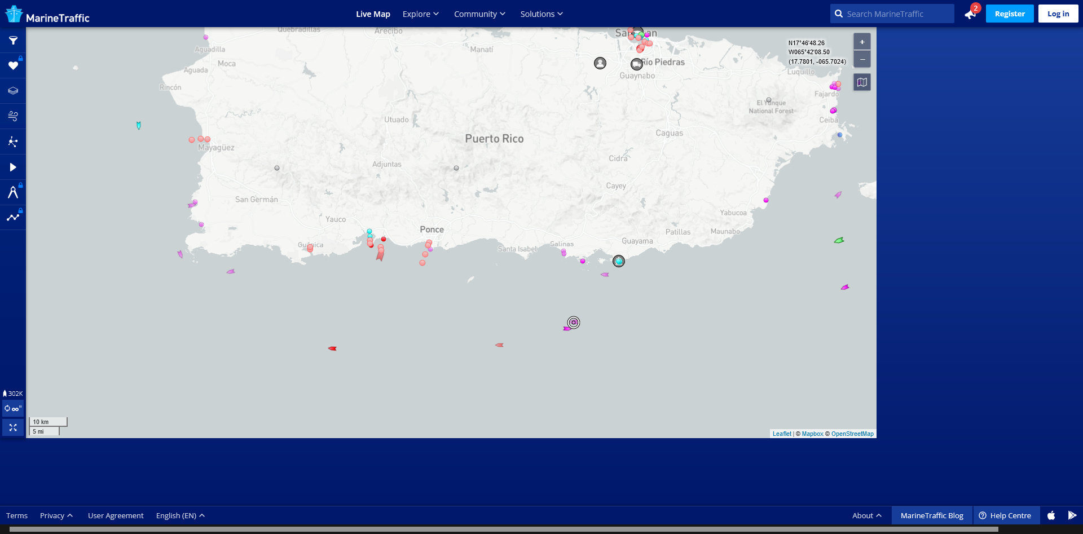Click the user photo marker west of Río Piedras
The image size is (1083, 534).
(x=600, y=63)
